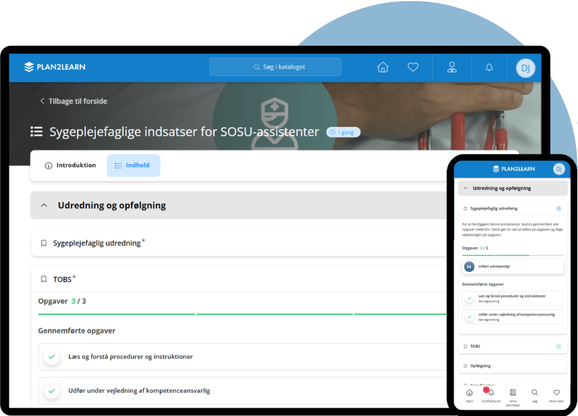Toggle bookmark icon beside TOBS on desktop
The image size is (578, 416).
pos(43,279)
